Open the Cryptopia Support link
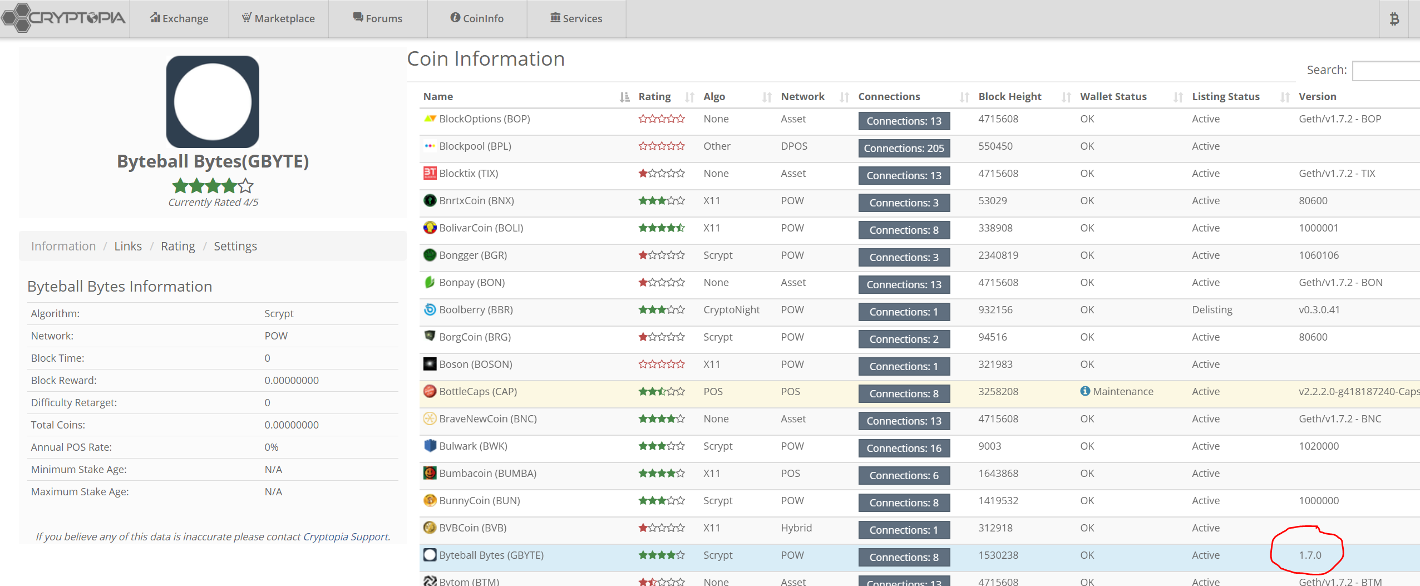 (x=346, y=536)
